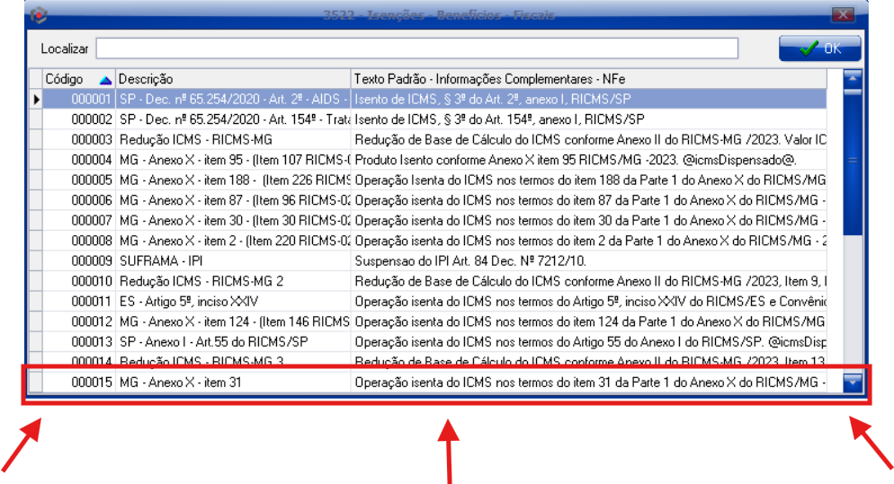894x484 pixels.
Task: Click the green checkmark on the OK button
Action: pyautogui.click(x=809, y=48)
